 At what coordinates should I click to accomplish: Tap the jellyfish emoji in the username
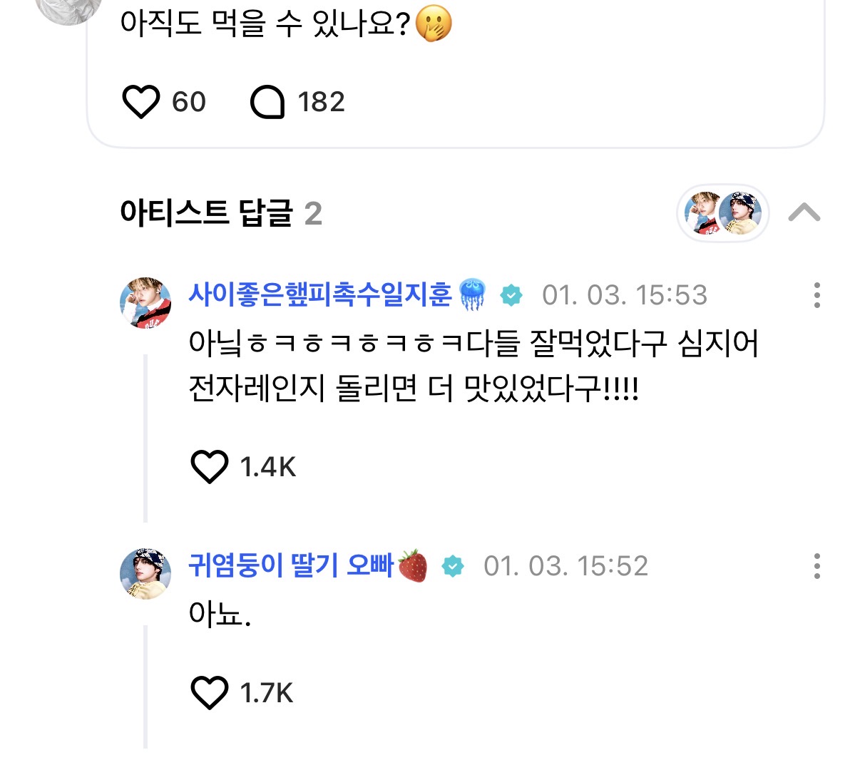[472, 295]
